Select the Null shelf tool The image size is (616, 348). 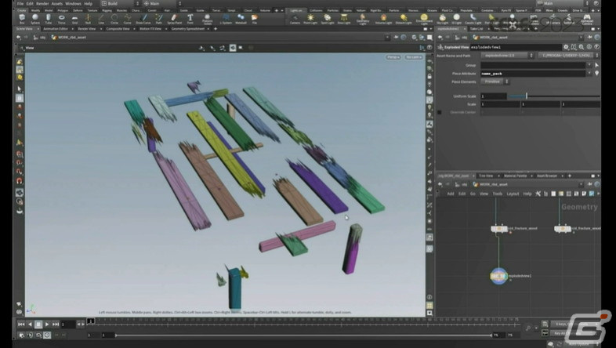click(x=88, y=19)
